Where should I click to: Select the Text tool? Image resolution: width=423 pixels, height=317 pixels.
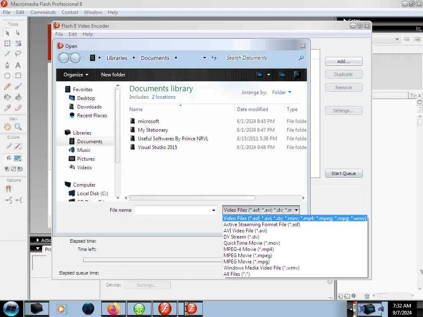(18, 65)
